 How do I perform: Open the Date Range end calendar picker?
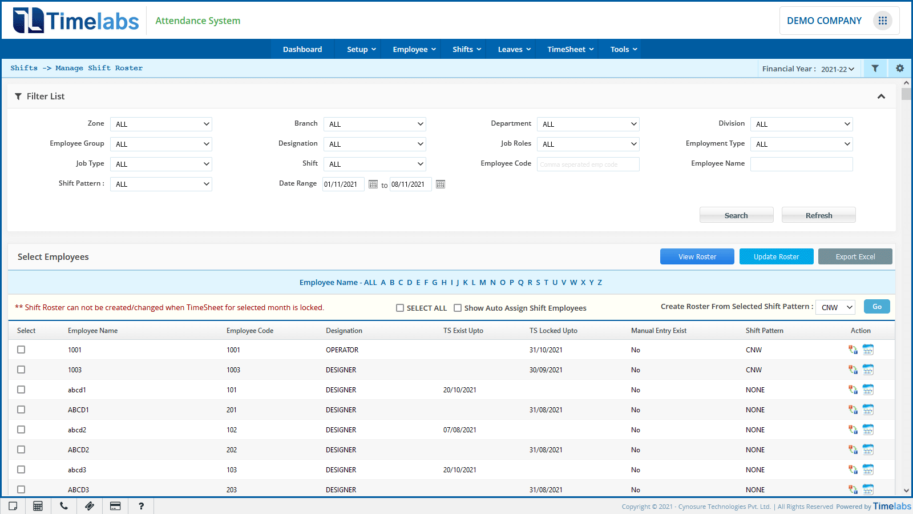(x=441, y=184)
